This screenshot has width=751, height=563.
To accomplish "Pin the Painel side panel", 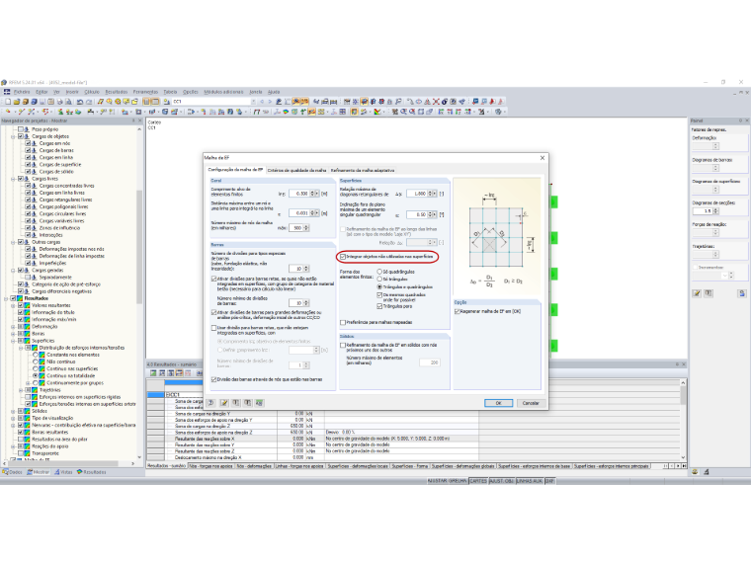I will (740, 121).
